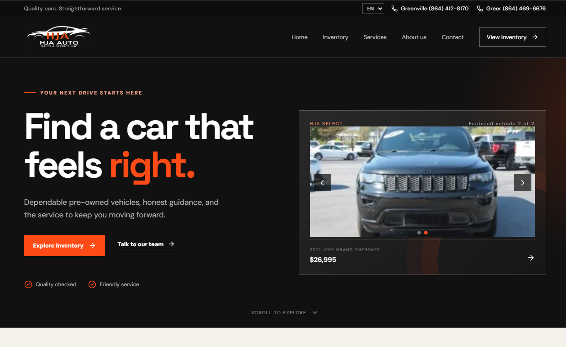566x347 pixels.
Task: Select second carousel dot (orange)
Action: tap(426, 233)
